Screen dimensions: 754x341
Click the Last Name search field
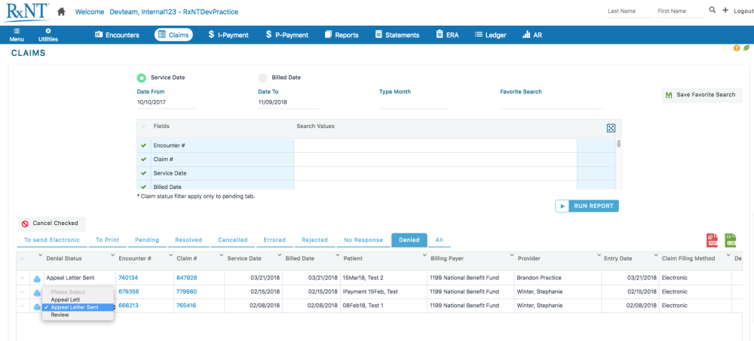click(630, 11)
